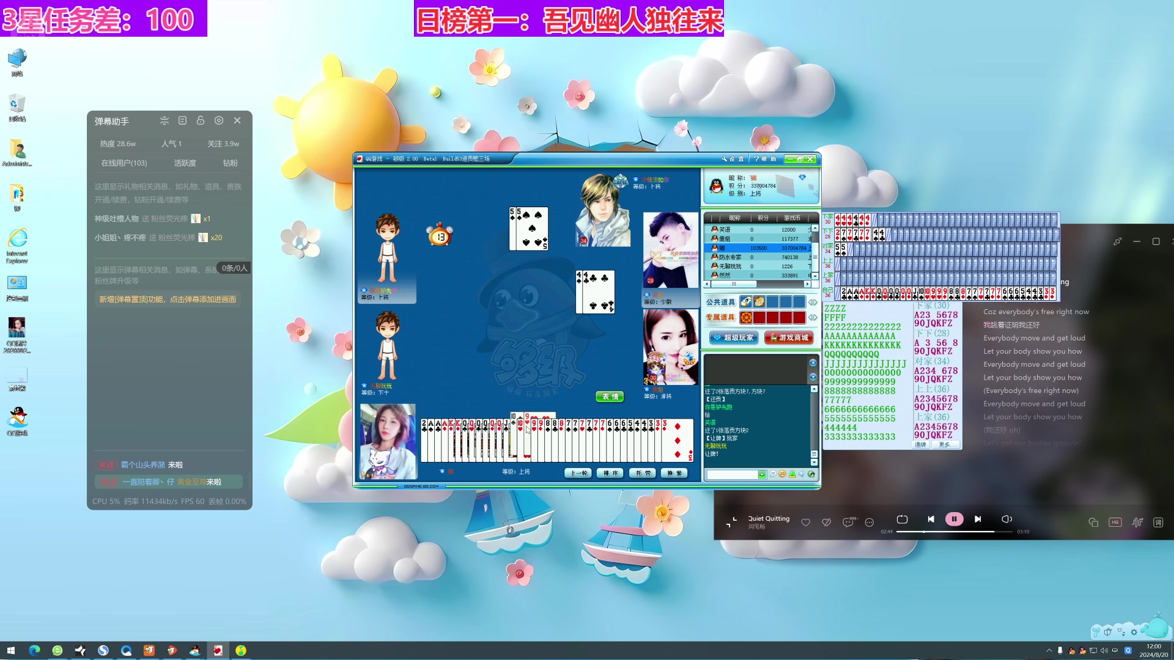Toggle HQ audio quality in music player

(x=1115, y=522)
